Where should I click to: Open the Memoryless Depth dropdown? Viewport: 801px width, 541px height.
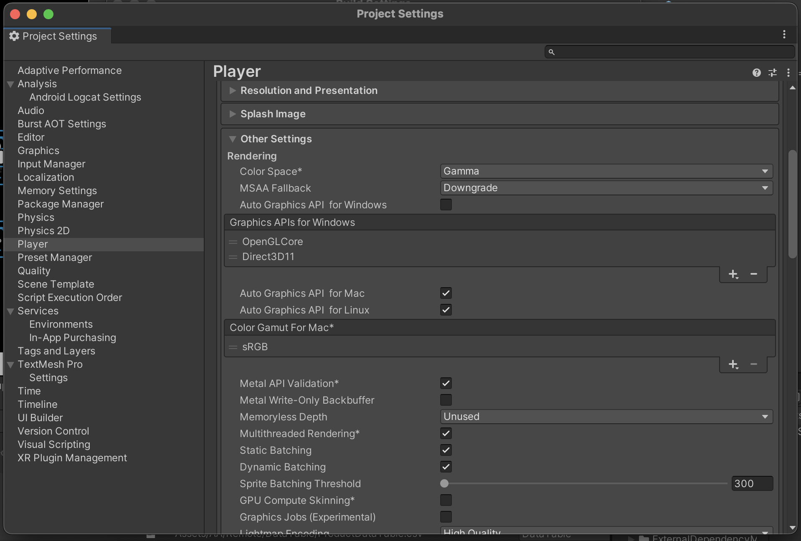point(606,417)
